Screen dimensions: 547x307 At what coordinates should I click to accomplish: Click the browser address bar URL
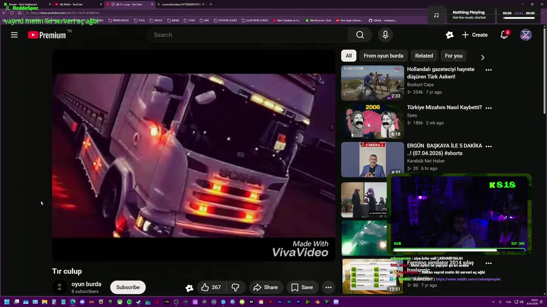pyautogui.click(x=65, y=13)
